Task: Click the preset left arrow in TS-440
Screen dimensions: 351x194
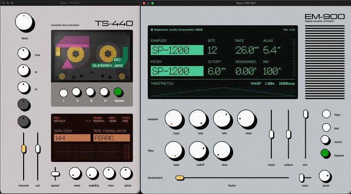Action: pos(87,121)
